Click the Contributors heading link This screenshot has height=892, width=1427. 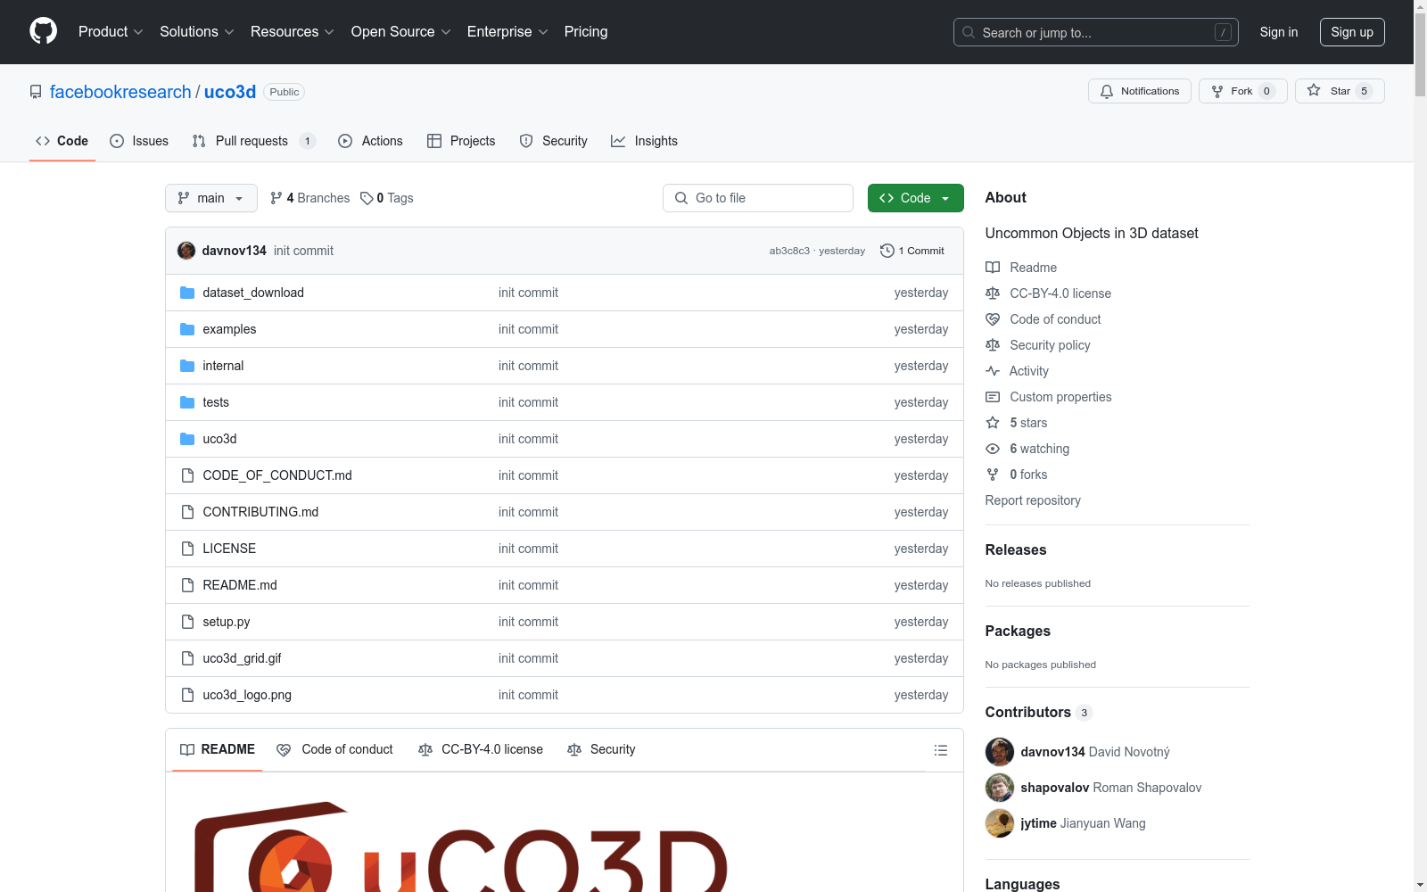tap(1038, 712)
